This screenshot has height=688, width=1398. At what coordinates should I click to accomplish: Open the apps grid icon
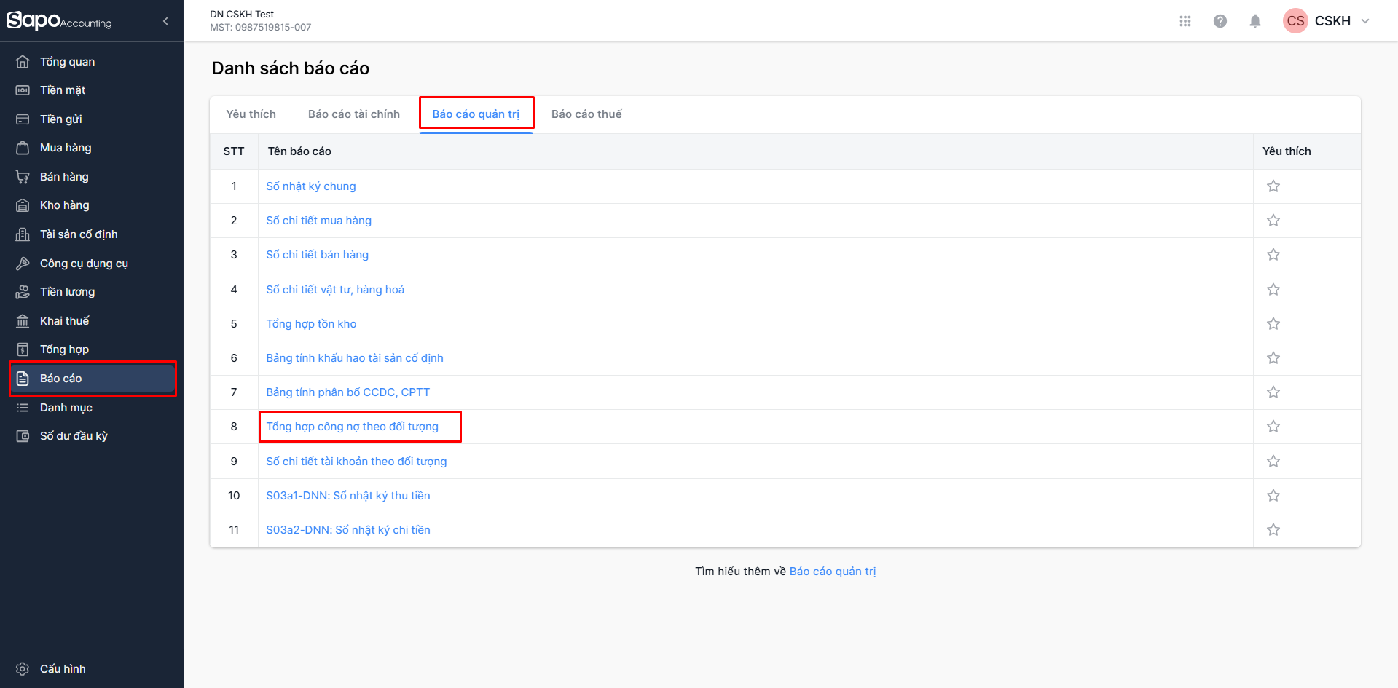coord(1185,21)
